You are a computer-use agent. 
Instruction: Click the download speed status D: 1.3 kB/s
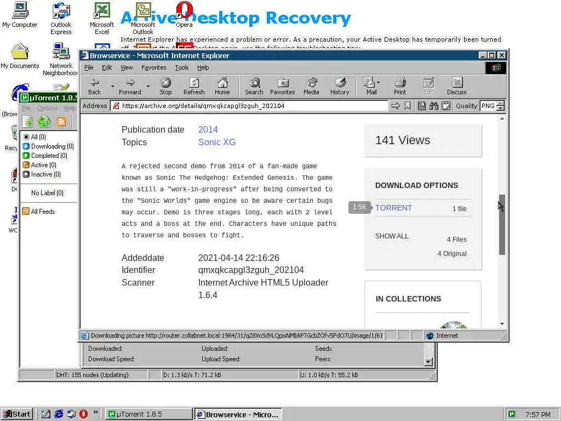pos(192,375)
